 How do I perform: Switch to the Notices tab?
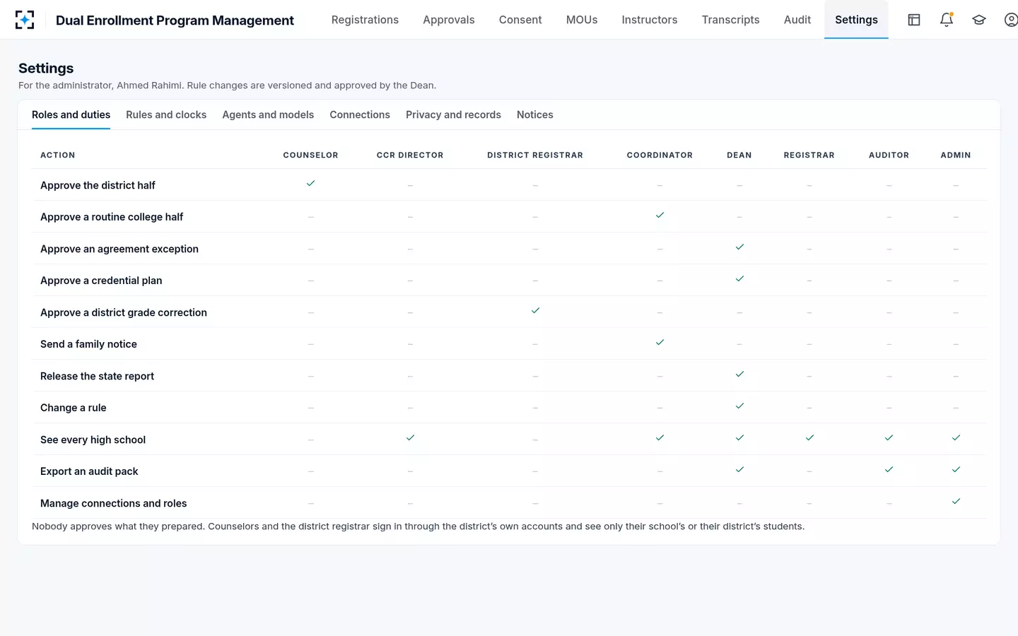(x=535, y=114)
